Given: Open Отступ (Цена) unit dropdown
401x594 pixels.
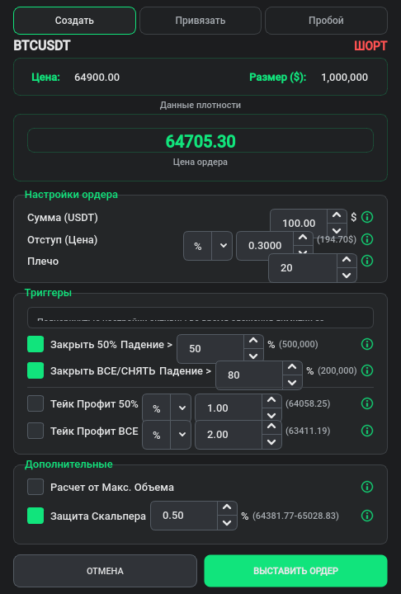Looking at the screenshot, I should coord(208,246).
